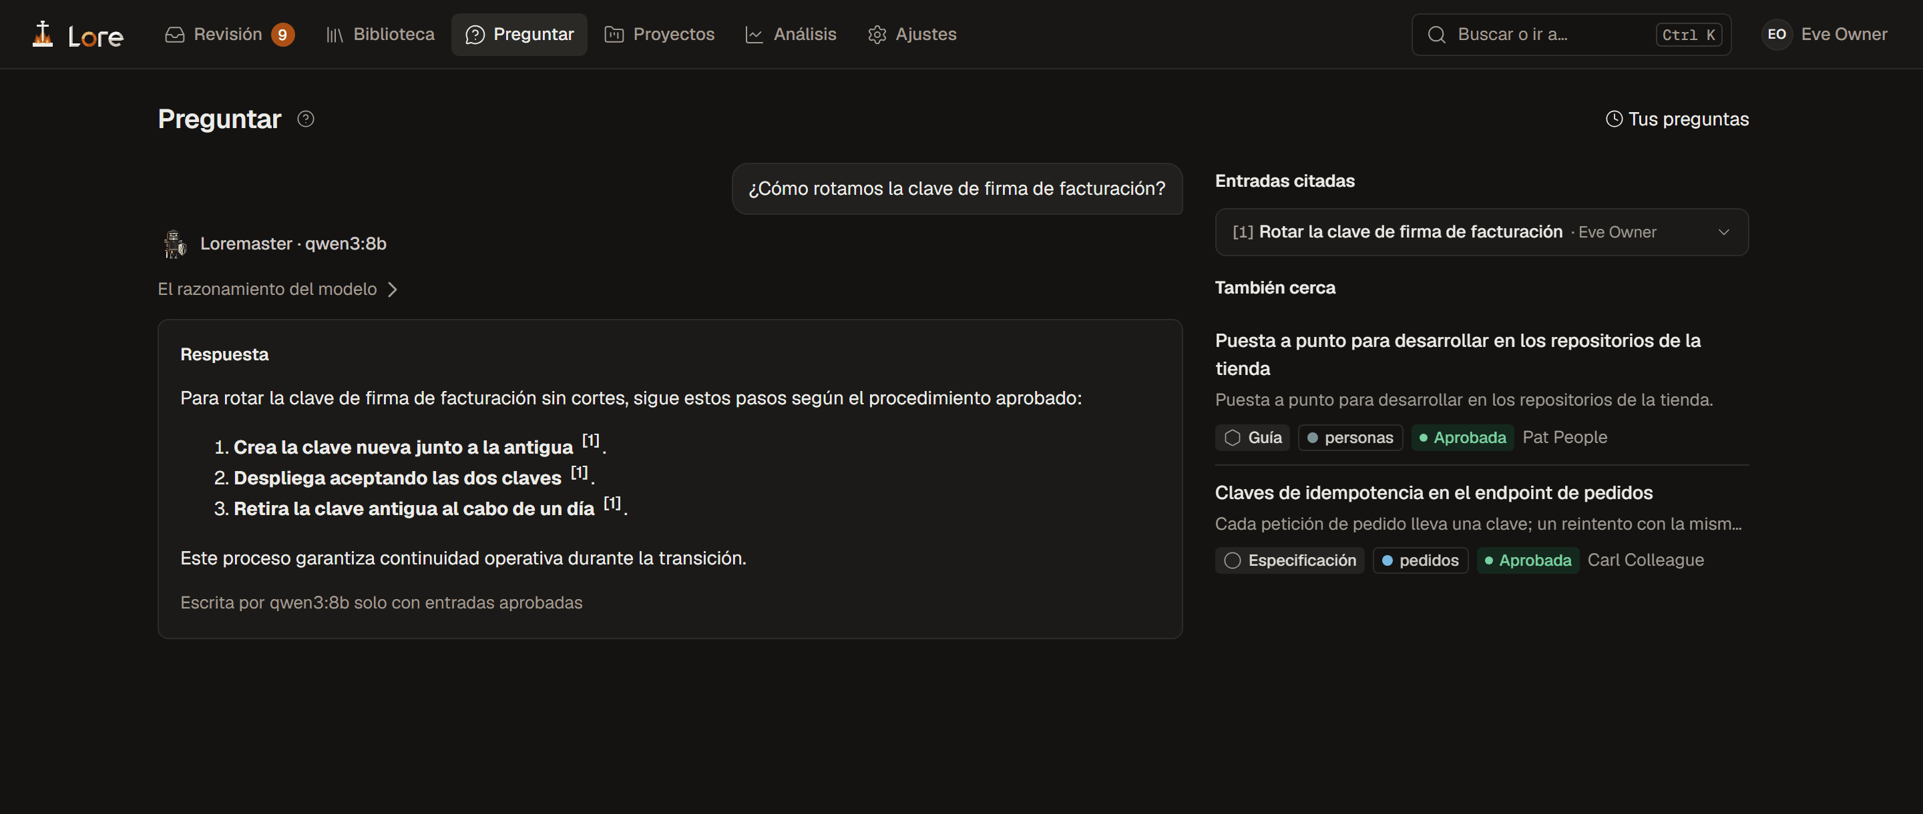
Task: Click the question bubble about rotating clave
Action: tap(957, 189)
